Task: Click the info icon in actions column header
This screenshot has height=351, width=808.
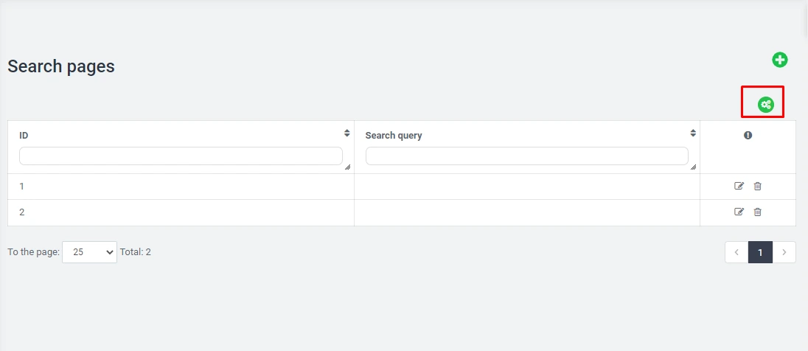Action: click(748, 136)
